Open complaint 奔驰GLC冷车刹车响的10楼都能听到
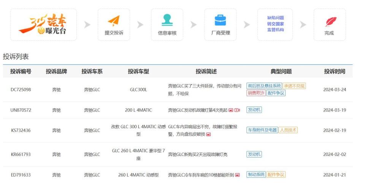The image size is (365, 183). tap(201, 175)
